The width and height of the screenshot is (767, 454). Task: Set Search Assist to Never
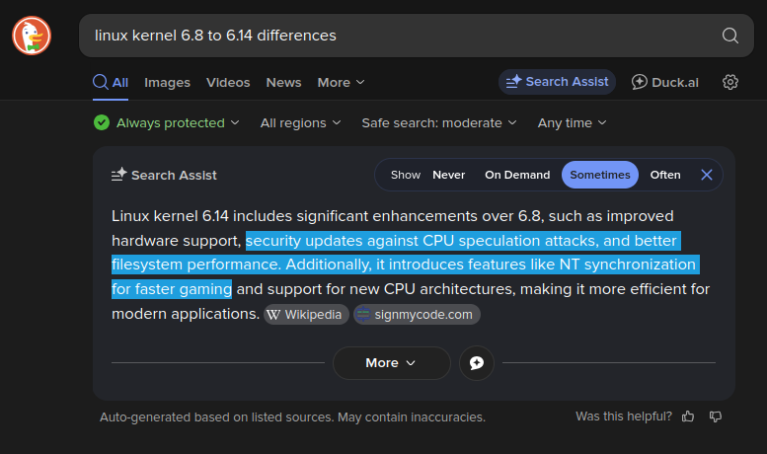click(x=448, y=175)
